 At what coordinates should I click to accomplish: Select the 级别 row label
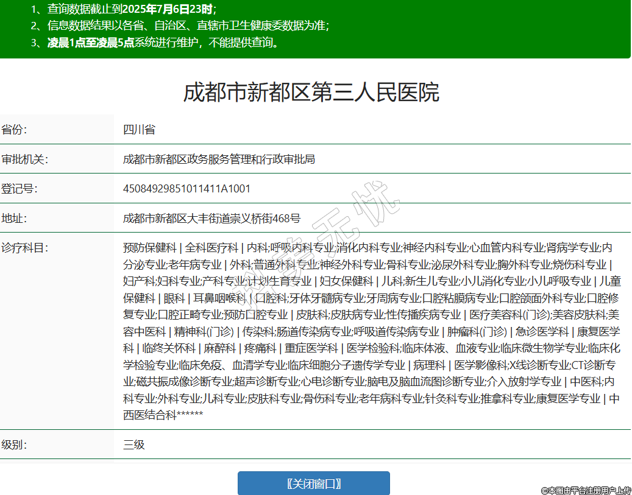pyautogui.click(x=15, y=444)
